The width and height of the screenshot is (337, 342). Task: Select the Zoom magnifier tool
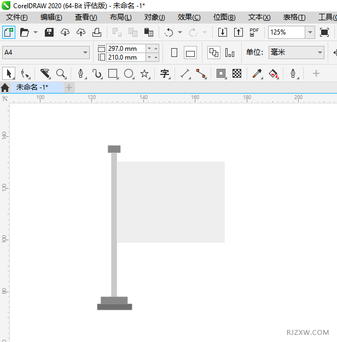tap(61, 73)
